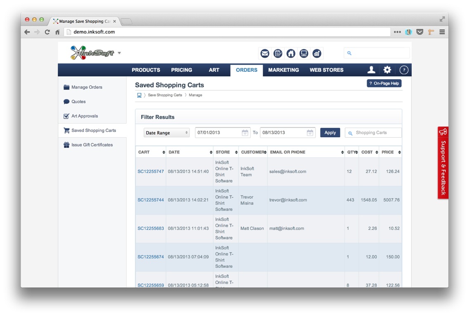The image size is (469, 316).
Task: Click the megaphone Support & Feedback icon
Action: [x=443, y=132]
